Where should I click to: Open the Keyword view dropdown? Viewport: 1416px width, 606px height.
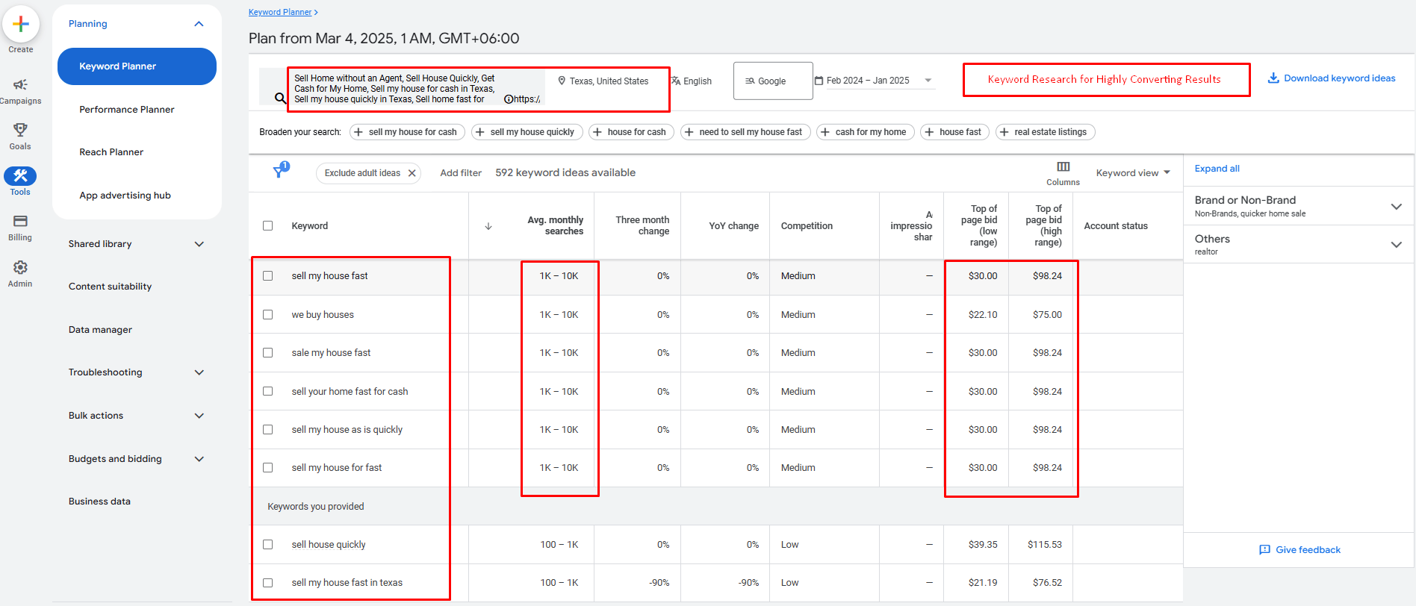tap(1132, 173)
